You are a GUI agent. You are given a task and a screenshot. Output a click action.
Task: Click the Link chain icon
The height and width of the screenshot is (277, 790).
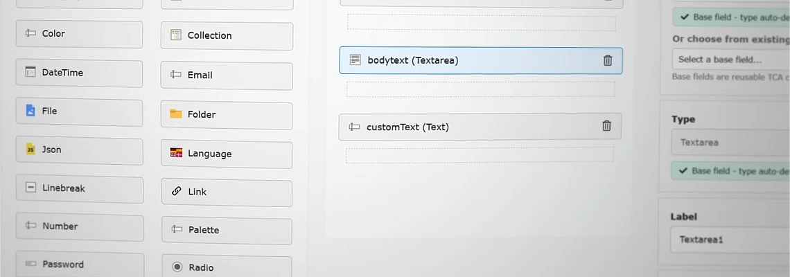pyautogui.click(x=176, y=191)
